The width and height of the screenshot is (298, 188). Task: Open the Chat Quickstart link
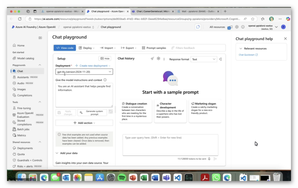point(248,55)
